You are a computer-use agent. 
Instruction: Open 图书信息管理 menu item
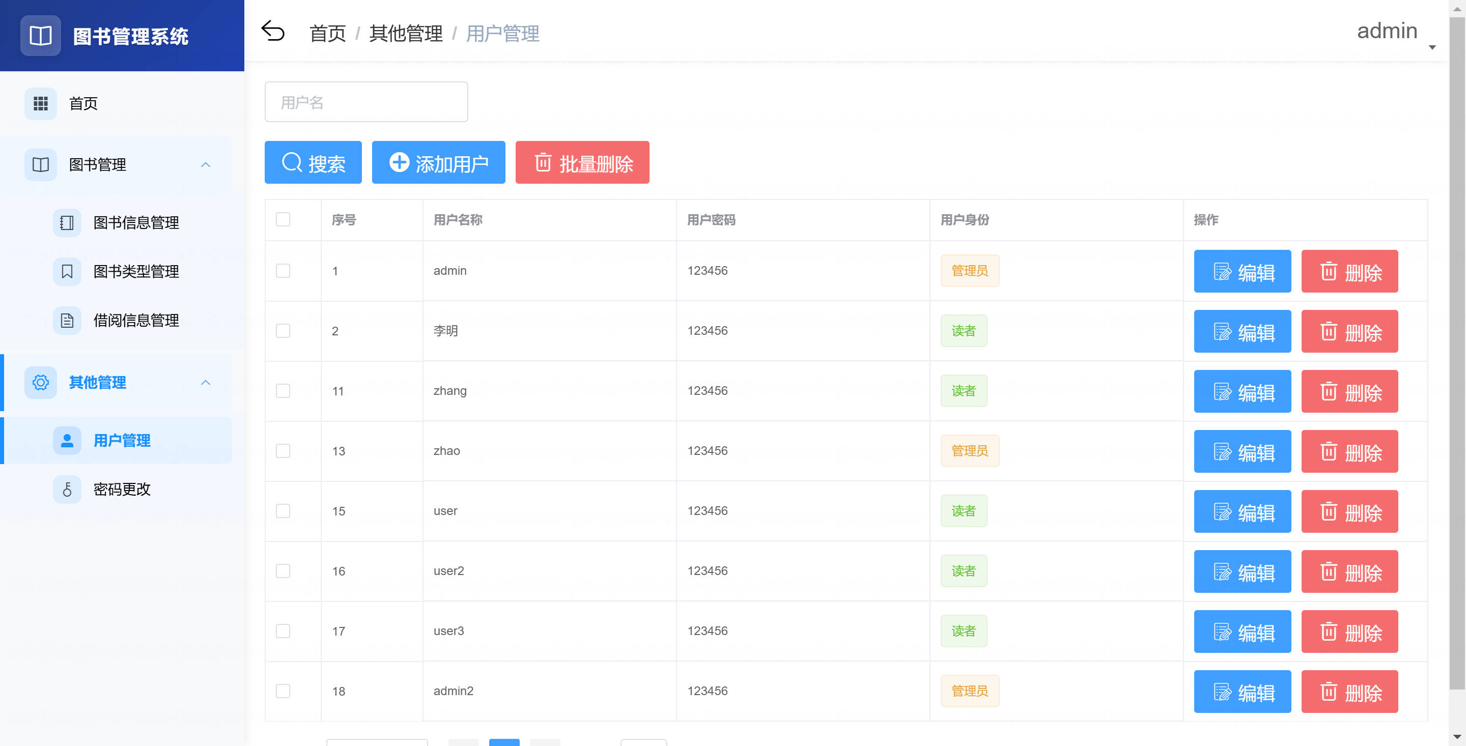(116, 222)
